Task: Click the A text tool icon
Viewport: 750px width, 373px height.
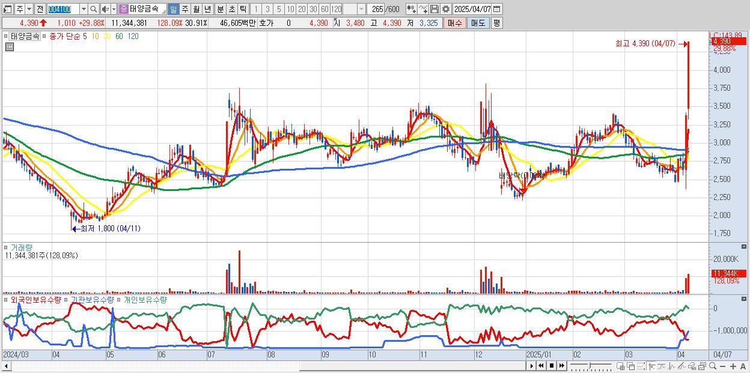Action: click(743, 366)
